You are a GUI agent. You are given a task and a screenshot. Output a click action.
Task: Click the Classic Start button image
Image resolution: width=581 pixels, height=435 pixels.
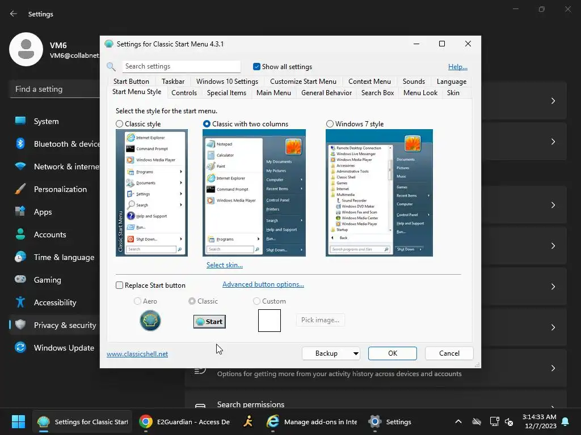click(209, 322)
